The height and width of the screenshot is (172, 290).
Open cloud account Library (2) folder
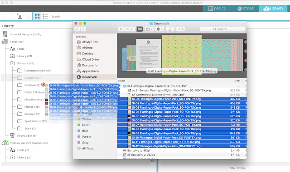[x=24, y=157]
